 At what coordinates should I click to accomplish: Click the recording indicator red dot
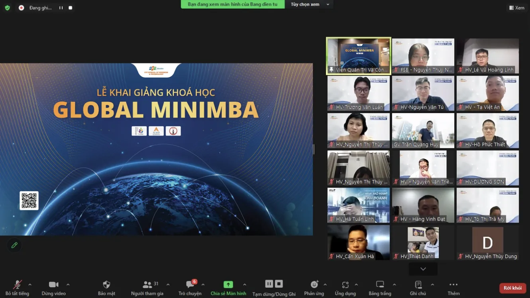[22, 8]
